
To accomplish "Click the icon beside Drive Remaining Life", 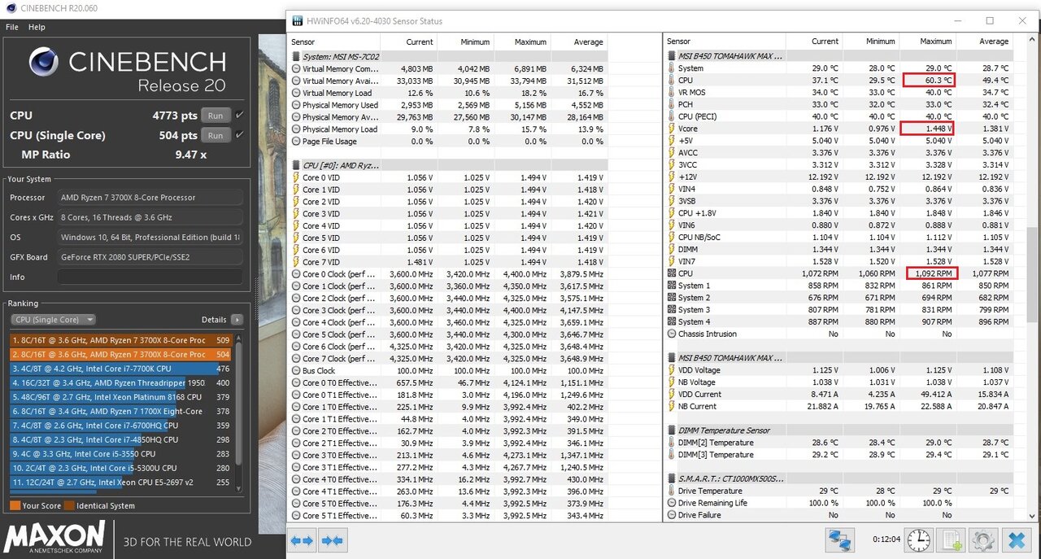I will [x=672, y=503].
